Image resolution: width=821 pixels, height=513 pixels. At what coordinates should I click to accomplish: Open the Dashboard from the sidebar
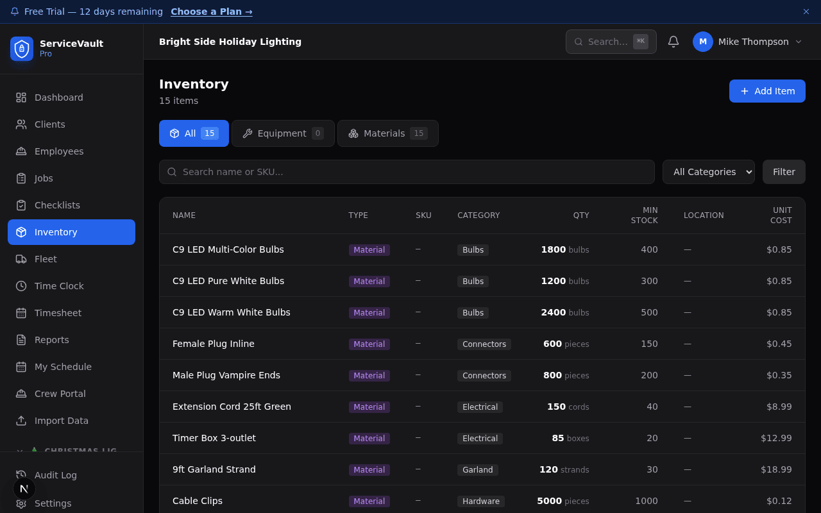tap(58, 97)
